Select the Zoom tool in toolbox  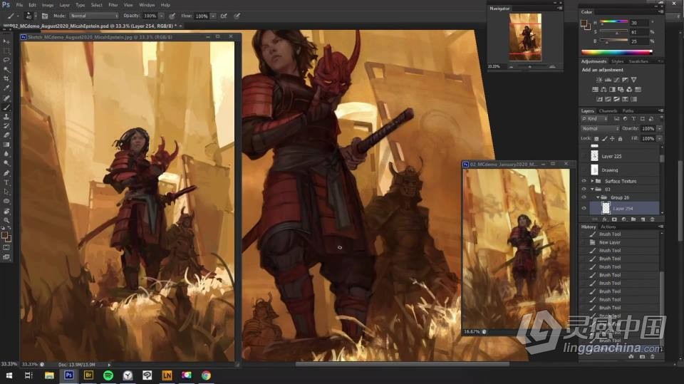[6, 220]
